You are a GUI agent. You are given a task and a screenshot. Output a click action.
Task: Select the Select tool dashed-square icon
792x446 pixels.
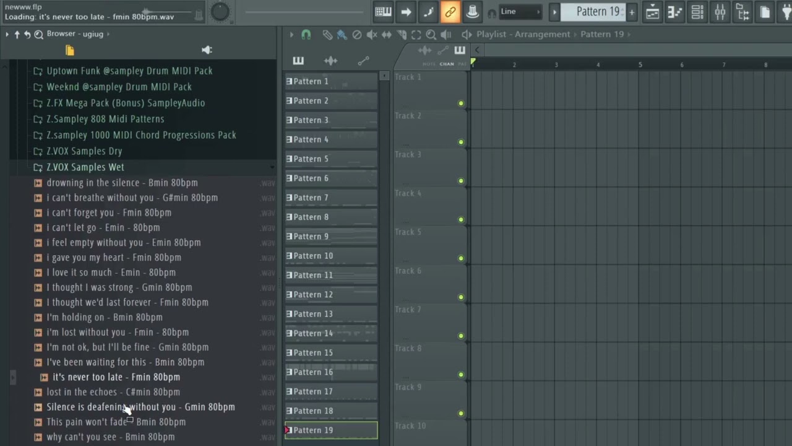tap(416, 35)
